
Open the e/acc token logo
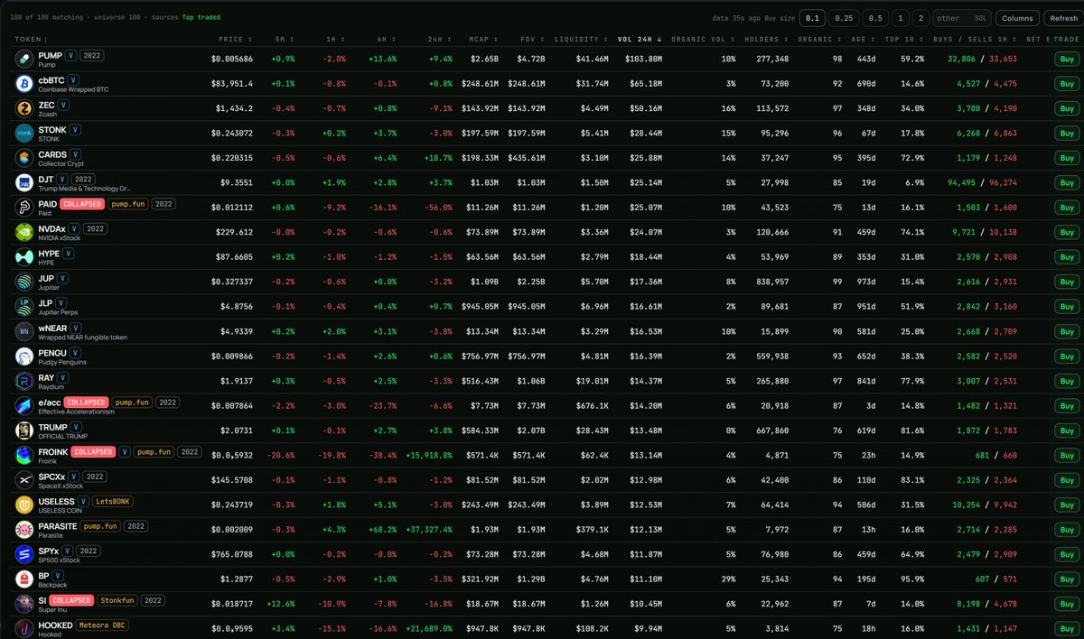pyautogui.click(x=24, y=405)
